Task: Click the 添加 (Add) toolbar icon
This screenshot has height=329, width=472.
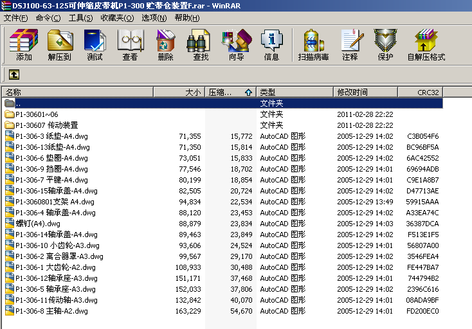Action: pos(24,44)
